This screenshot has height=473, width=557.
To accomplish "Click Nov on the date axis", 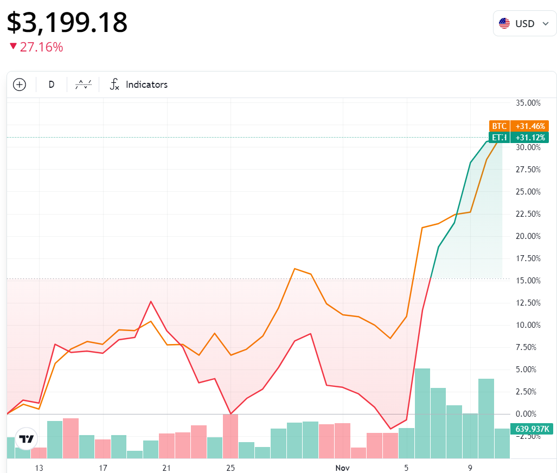I will pos(342,468).
